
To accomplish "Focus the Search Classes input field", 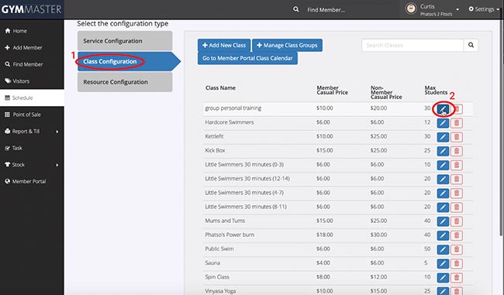I will 413,45.
